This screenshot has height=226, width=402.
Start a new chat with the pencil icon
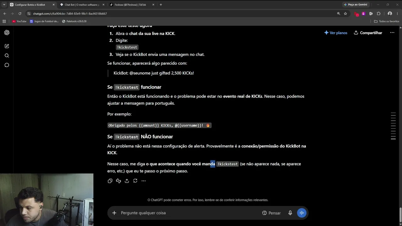pos(7,46)
